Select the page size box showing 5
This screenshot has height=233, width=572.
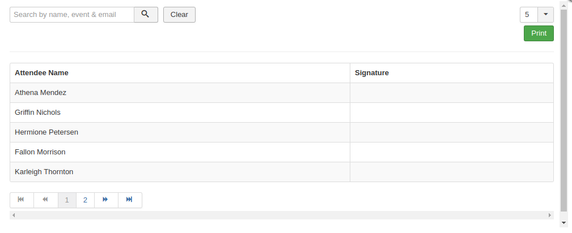click(x=528, y=15)
